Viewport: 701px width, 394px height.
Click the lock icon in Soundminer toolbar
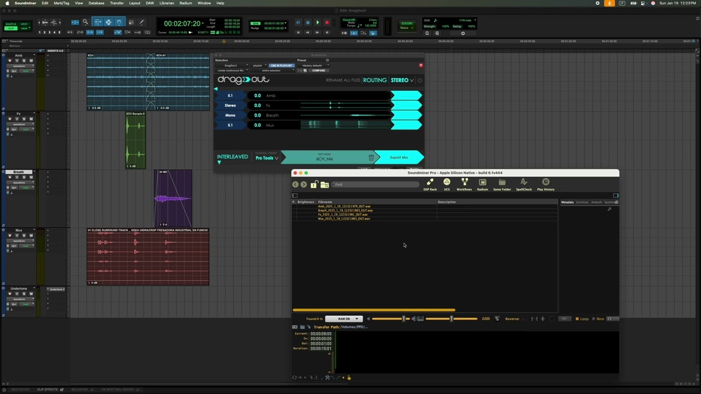(314, 184)
